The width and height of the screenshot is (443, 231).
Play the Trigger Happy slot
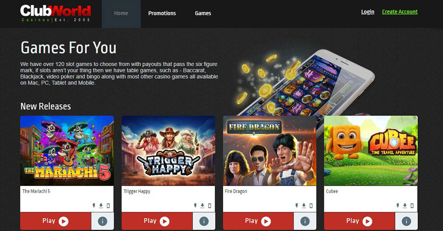tap(157, 221)
